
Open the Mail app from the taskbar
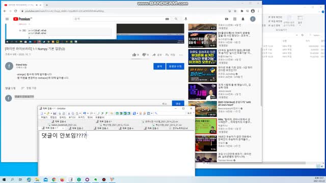pos(45,179)
